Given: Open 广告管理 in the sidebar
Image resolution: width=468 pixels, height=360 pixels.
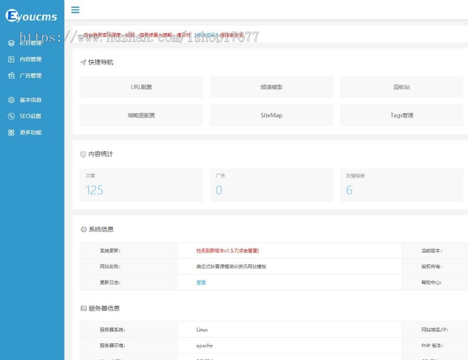Looking at the screenshot, I should [32, 75].
